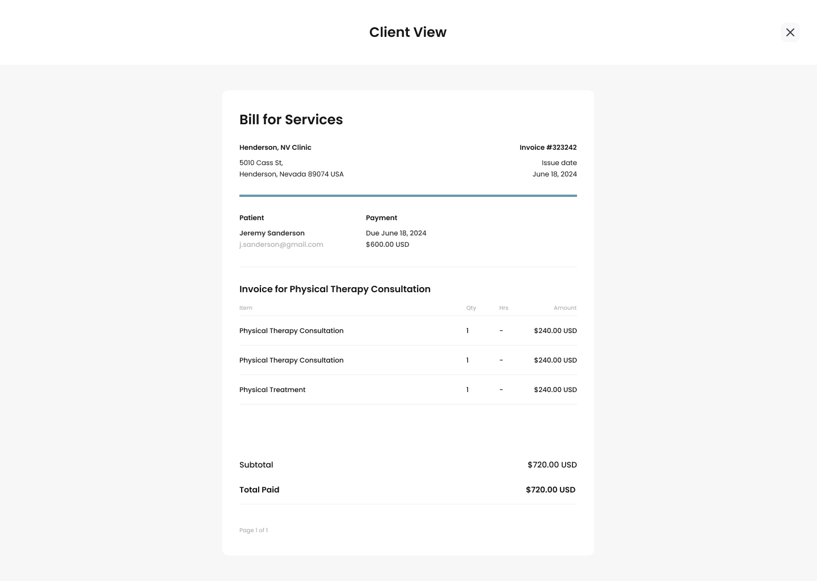The height and width of the screenshot is (581, 817).
Task: Click the 'Subtotal' label
Action: coord(256,465)
